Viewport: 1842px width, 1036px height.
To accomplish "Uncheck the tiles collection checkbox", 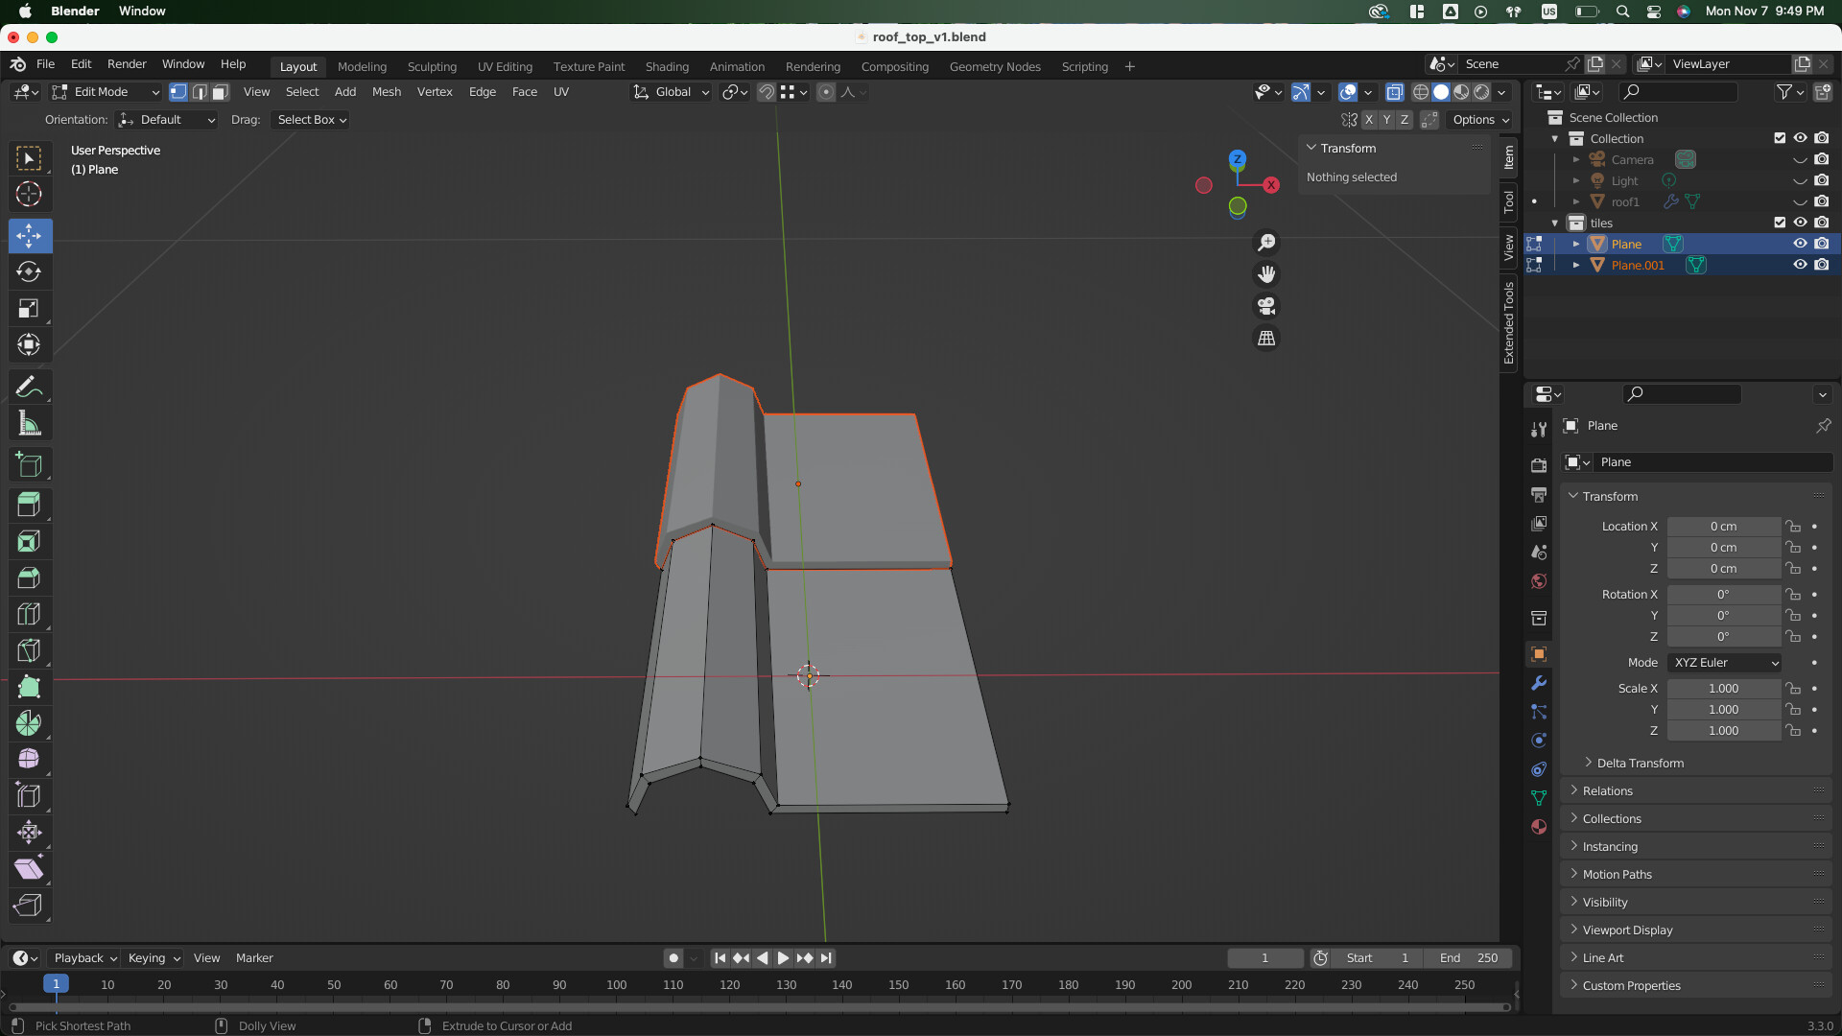I will pyautogui.click(x=1780, y=223).
